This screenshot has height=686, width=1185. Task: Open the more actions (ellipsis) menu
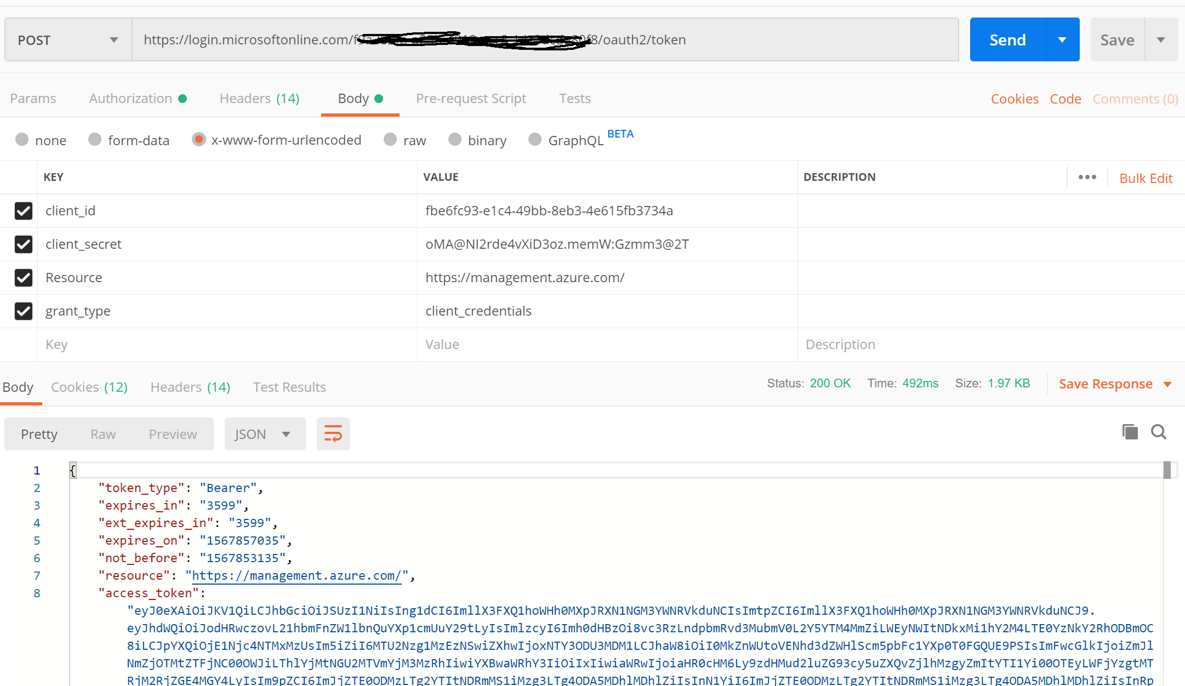click(1087, 177)
